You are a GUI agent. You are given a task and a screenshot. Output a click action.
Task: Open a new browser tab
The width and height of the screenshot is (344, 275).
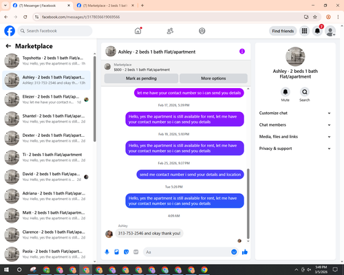click(x=142, y=5)
